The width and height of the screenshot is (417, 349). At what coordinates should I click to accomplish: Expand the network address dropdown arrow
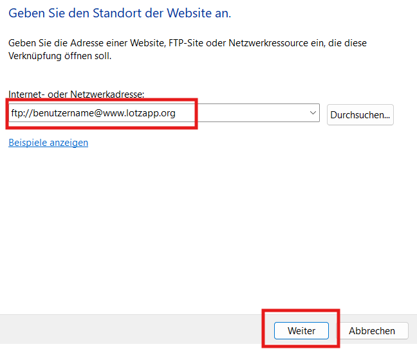click(313, 113)
